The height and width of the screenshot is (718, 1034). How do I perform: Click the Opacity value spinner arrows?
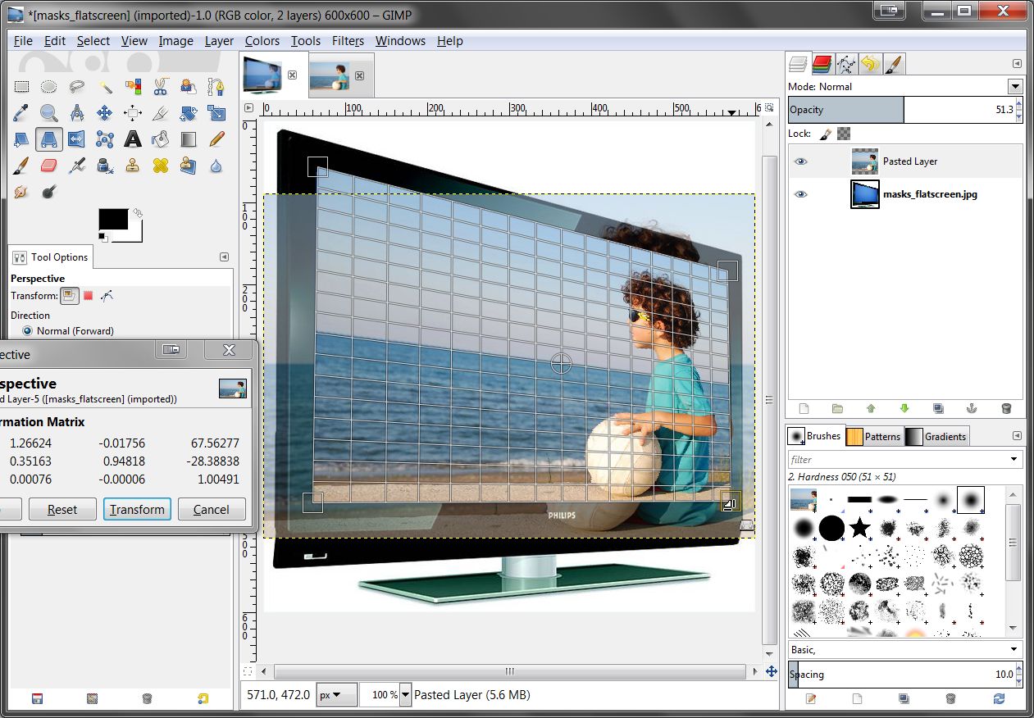click(1019, 110)
